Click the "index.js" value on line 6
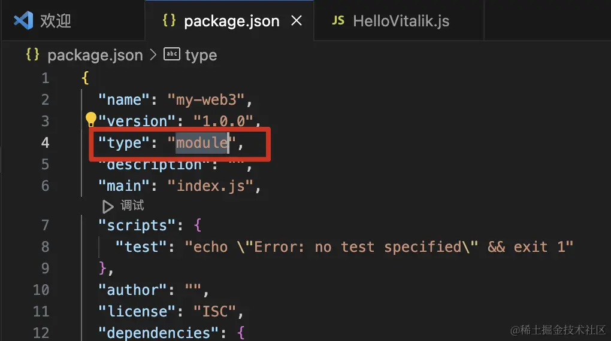The width and height of the screenshot is (611, 341). (x=211, y=186)
